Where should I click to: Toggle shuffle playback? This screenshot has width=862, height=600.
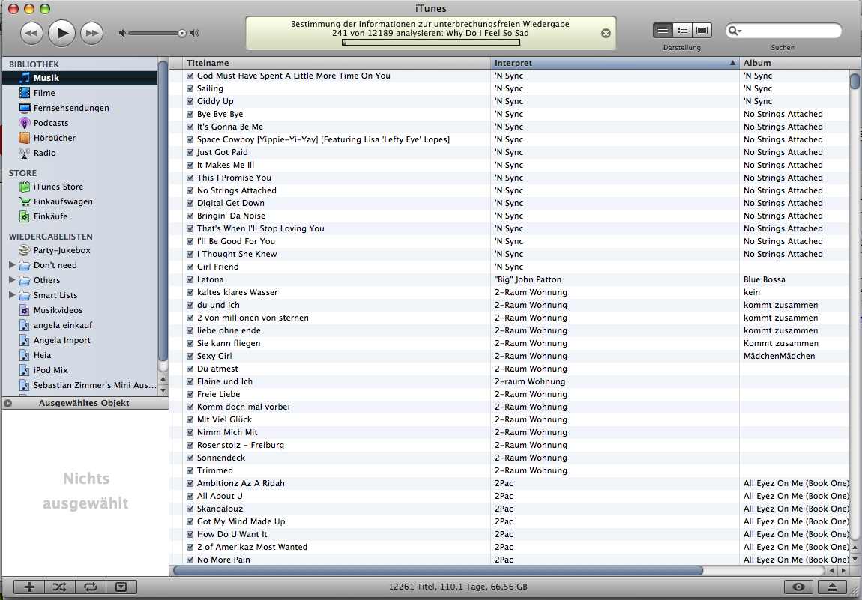(60, 587)
